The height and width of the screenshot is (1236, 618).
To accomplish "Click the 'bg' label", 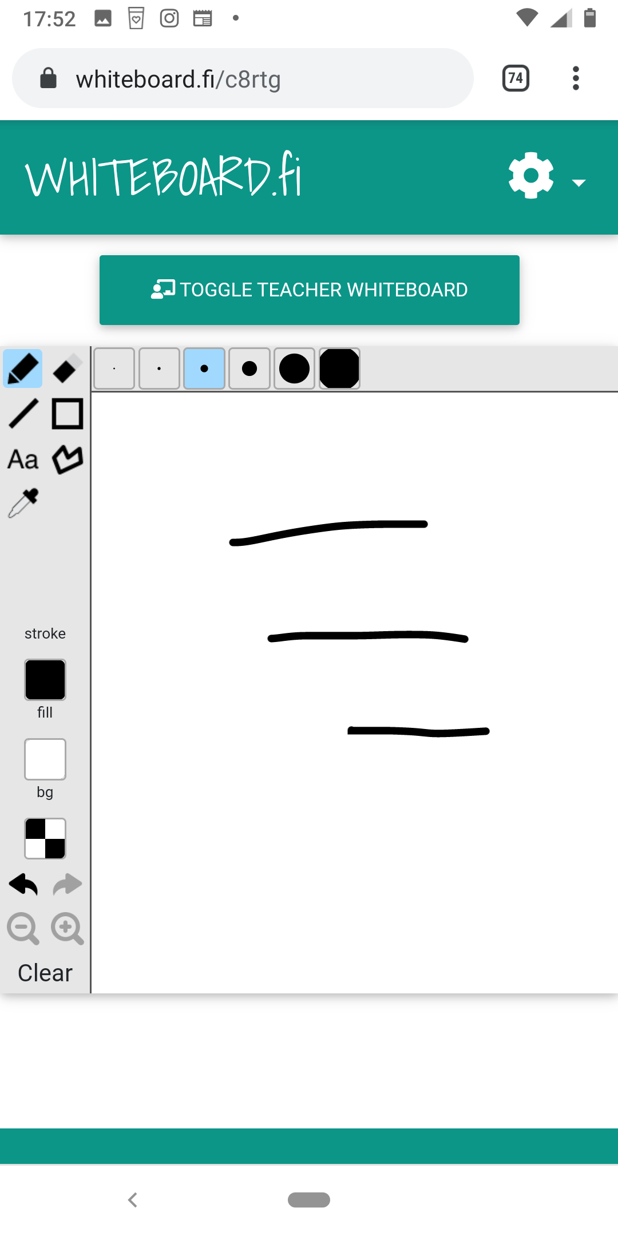I will point(45,793).
